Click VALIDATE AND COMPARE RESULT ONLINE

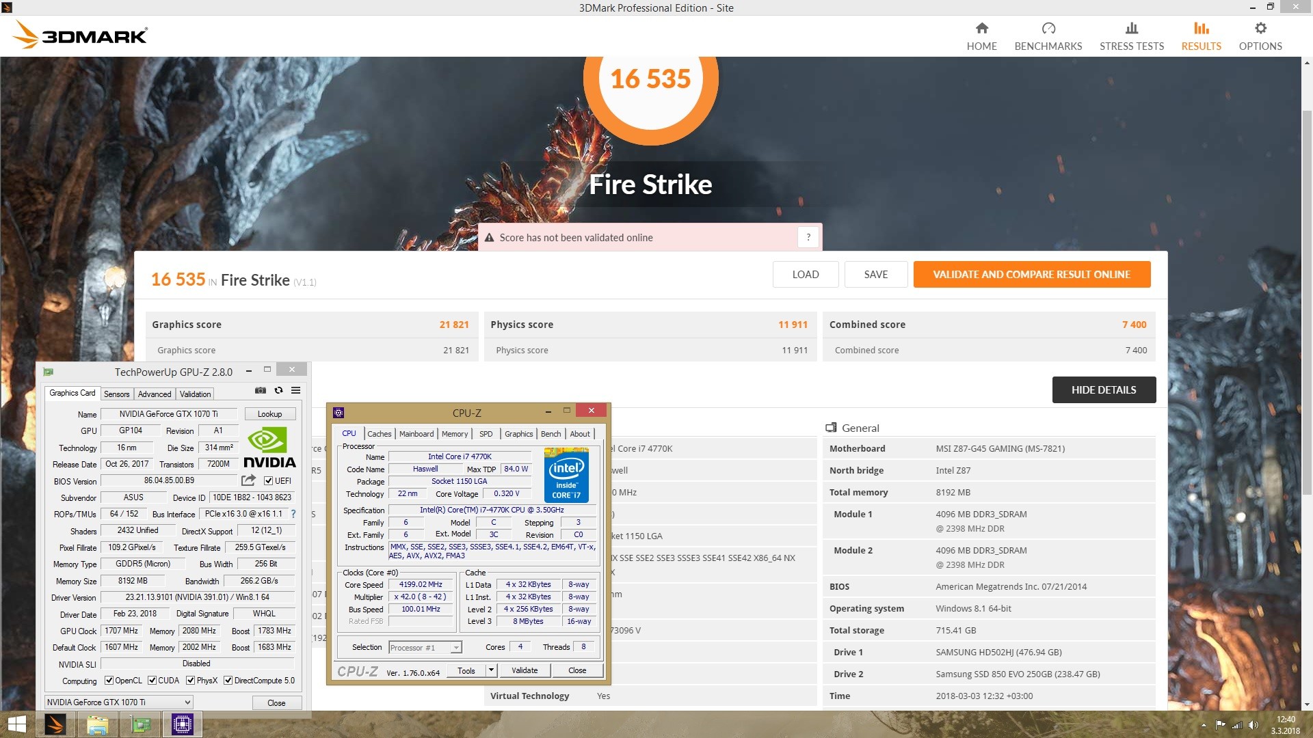coord(1032,274)
